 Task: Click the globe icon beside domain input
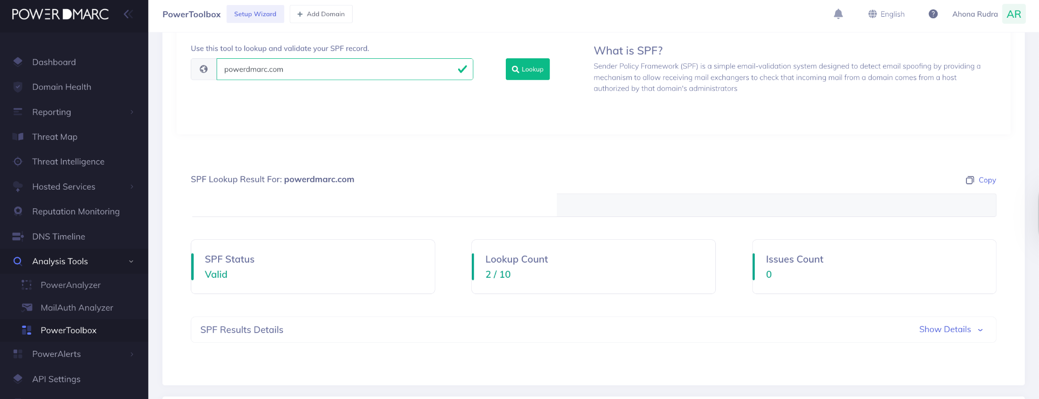tap(203, 69)
